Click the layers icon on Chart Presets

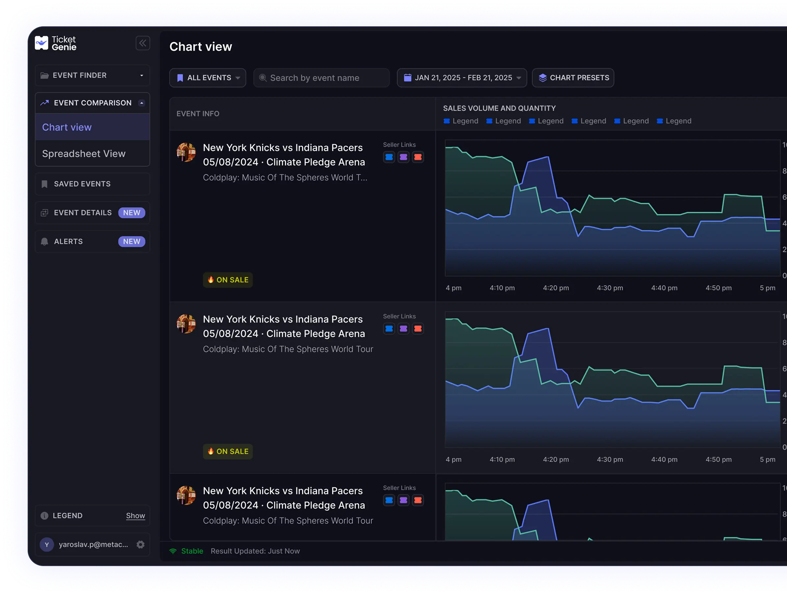542,78
